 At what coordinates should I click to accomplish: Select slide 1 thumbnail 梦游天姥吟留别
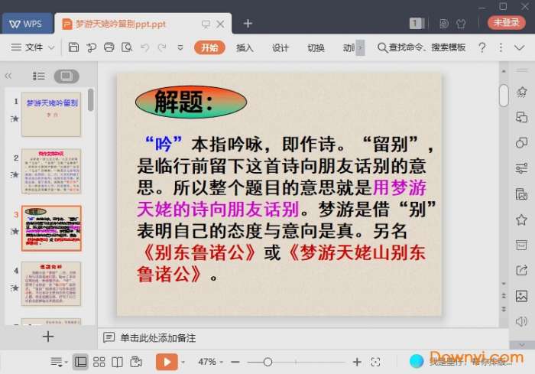pos(51,114)
